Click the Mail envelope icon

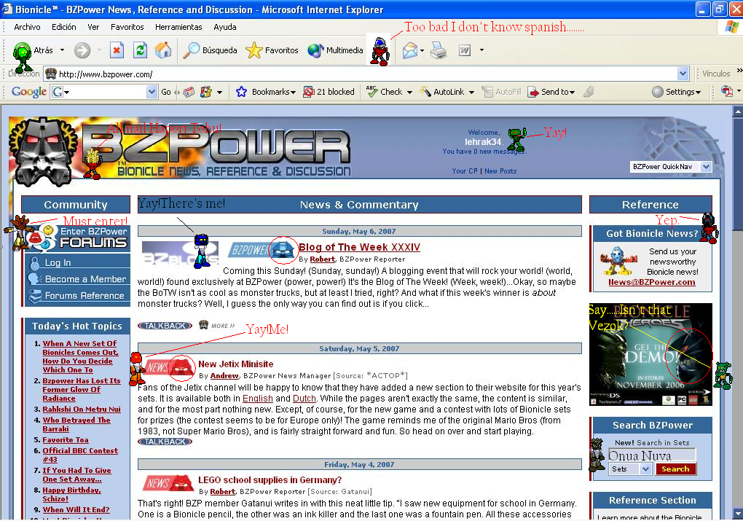click(x=409, y=50)
